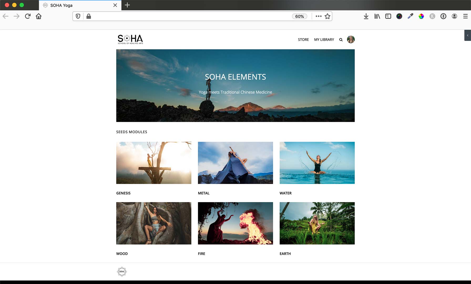Viewport: 471px width, 284px height.
Task: Click the WATER title link
Action: click(286, 193)
